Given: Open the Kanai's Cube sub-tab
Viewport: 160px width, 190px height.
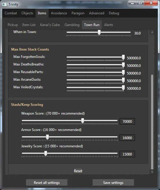Looking at the screenshot, I should [50, 25].
